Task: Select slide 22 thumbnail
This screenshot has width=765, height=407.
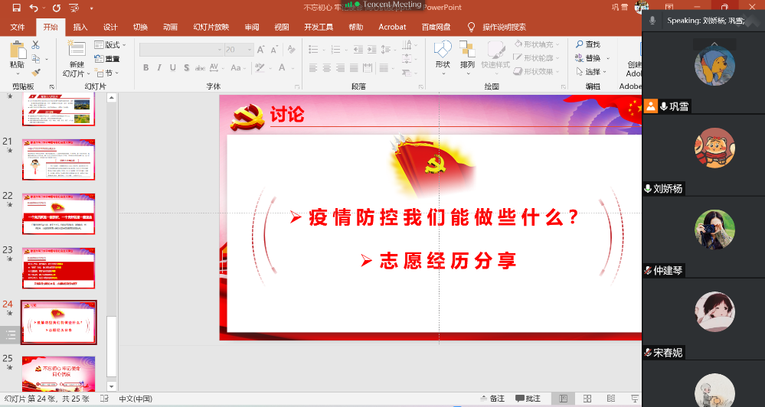Action: pos(59,213)
